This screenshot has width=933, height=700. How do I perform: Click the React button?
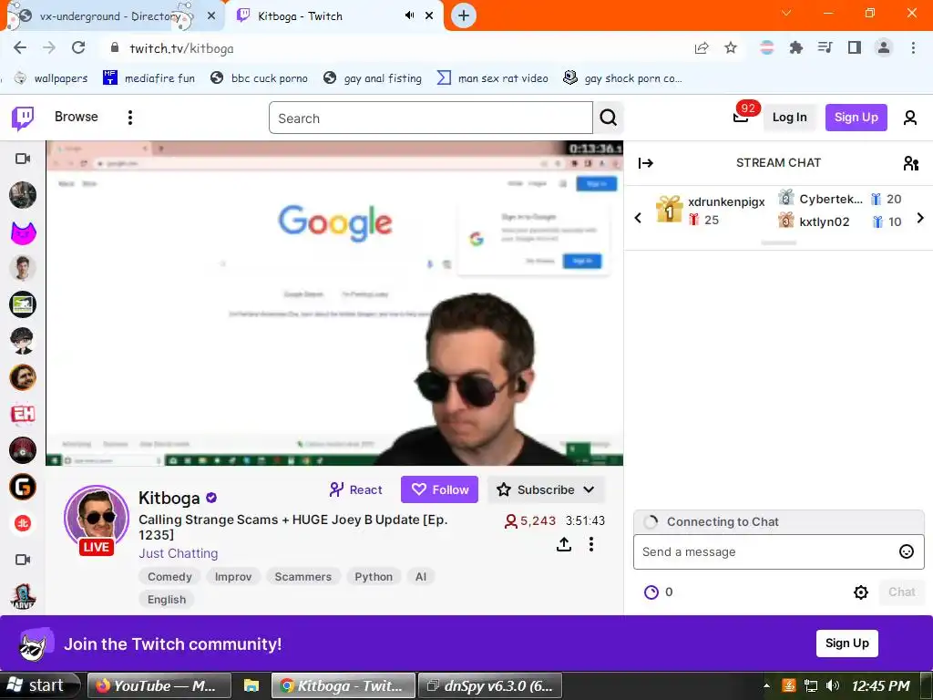pyautogui.click(x=356, y=489)
